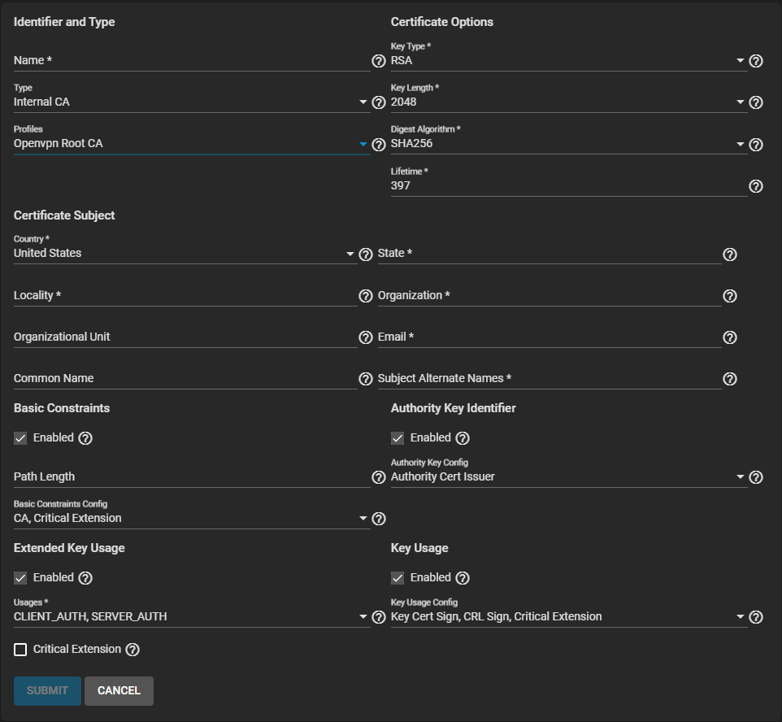This screenshot has width=782, height=722.
Task: Open help tooltip for Key Type
Action: (755, 61)
